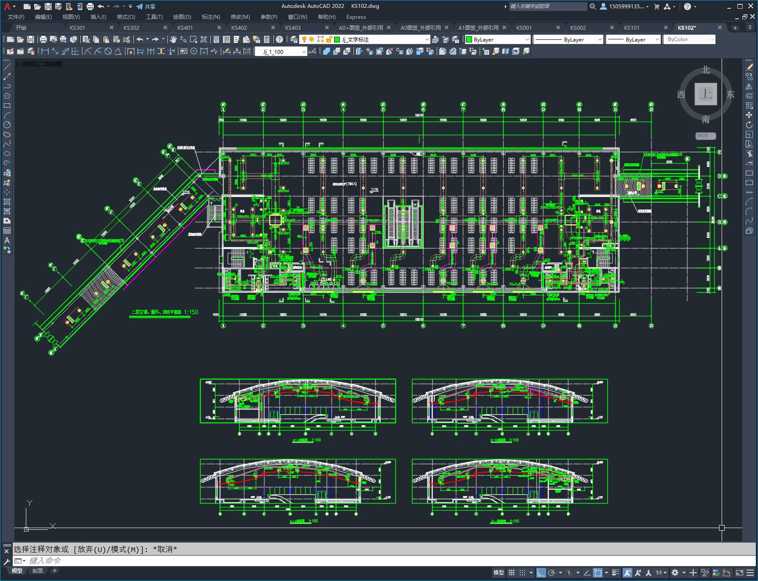Open the 文件(F) menu
This screenshot has width=758, height=581.
(x=16, y=17)
